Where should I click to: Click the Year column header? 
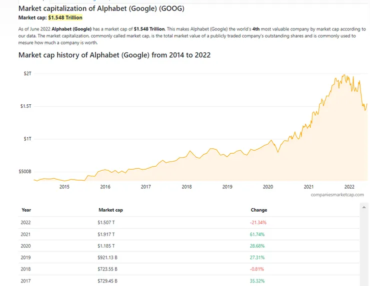(26, 210)
